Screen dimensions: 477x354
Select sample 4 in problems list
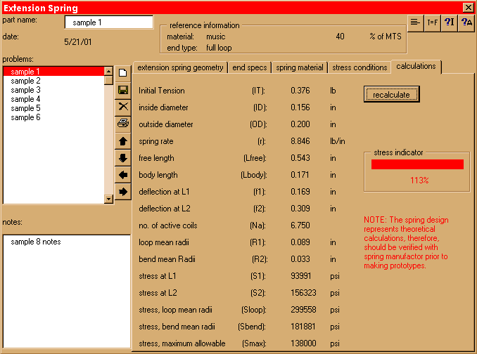click(x=26, y=99)
